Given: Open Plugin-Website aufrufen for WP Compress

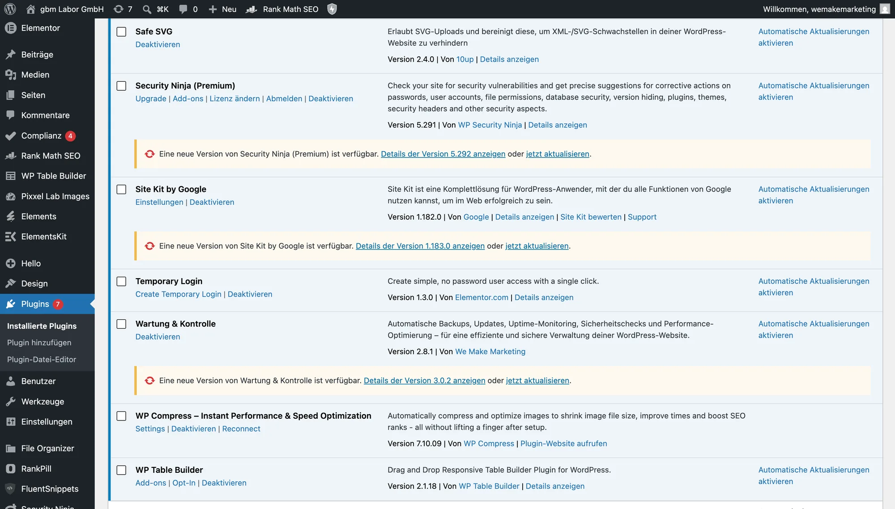Looking at the screenshot, I should 563,444.
